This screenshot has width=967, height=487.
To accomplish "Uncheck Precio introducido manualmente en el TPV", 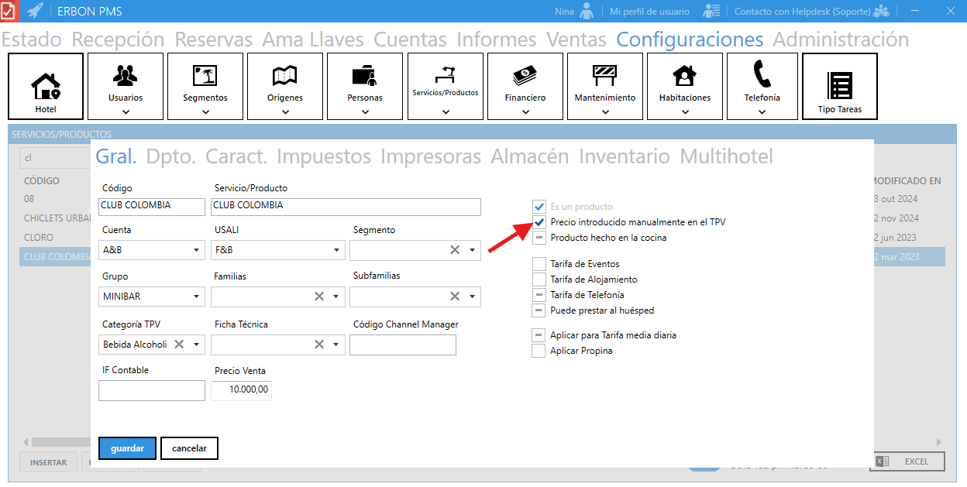I will [x=539, y=222].
